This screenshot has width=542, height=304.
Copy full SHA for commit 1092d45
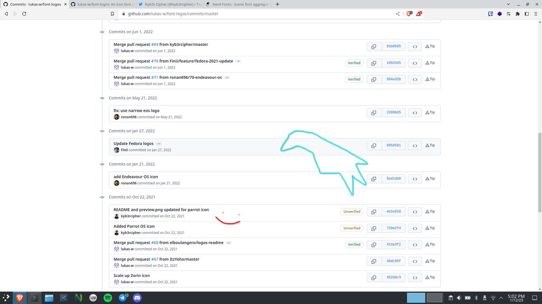374,63
